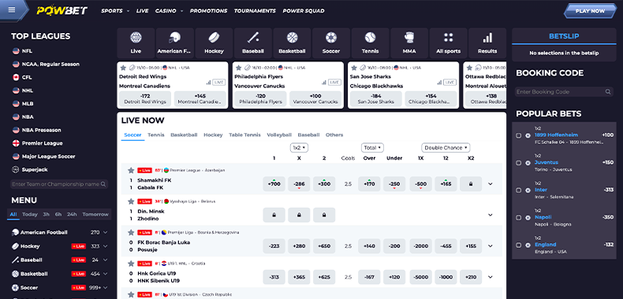Viewport: 623px width, 299px height.
Task: Open the Results chart icon
Action: pos(487,38)
